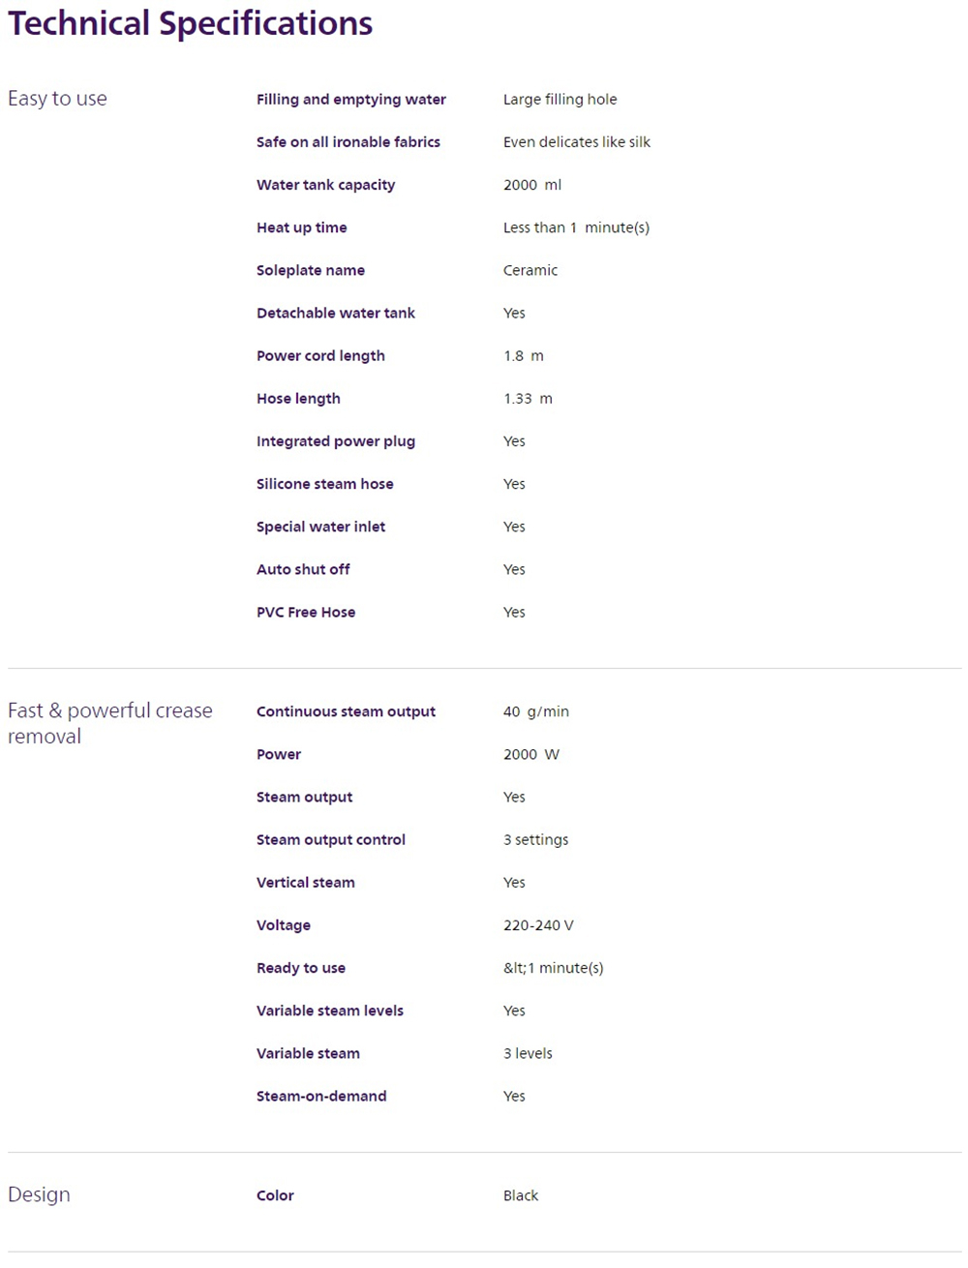The width and height of the screenshot is (968, 1268).
Task: Select the Fast & powerful crease removal title
Action: click(x=110, y=723)
